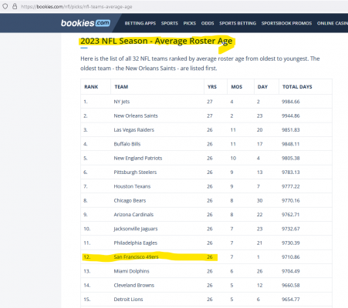Viewport: 348px width, 308px height.
Task: Click rank number 15. in the table
Action: (87, 300)
